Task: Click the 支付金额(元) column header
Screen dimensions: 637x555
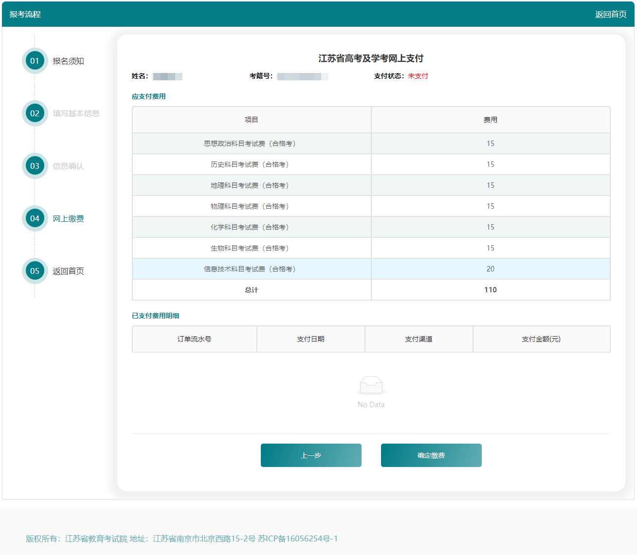Action: point(541,339)
